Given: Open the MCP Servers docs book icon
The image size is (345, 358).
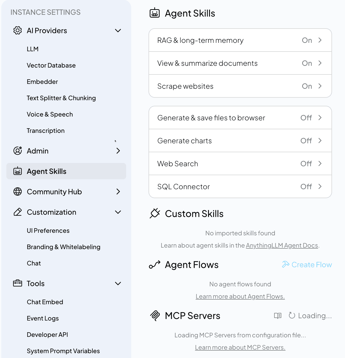Looking at the screenshot, I should point(277,316).
